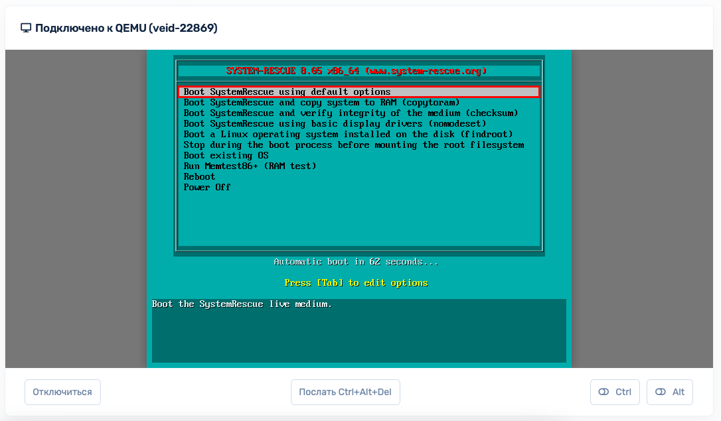The image size is (721, 421).
Task: Select Run Memtest86+ (RAM test)
Action: click(x=250, y=166)
